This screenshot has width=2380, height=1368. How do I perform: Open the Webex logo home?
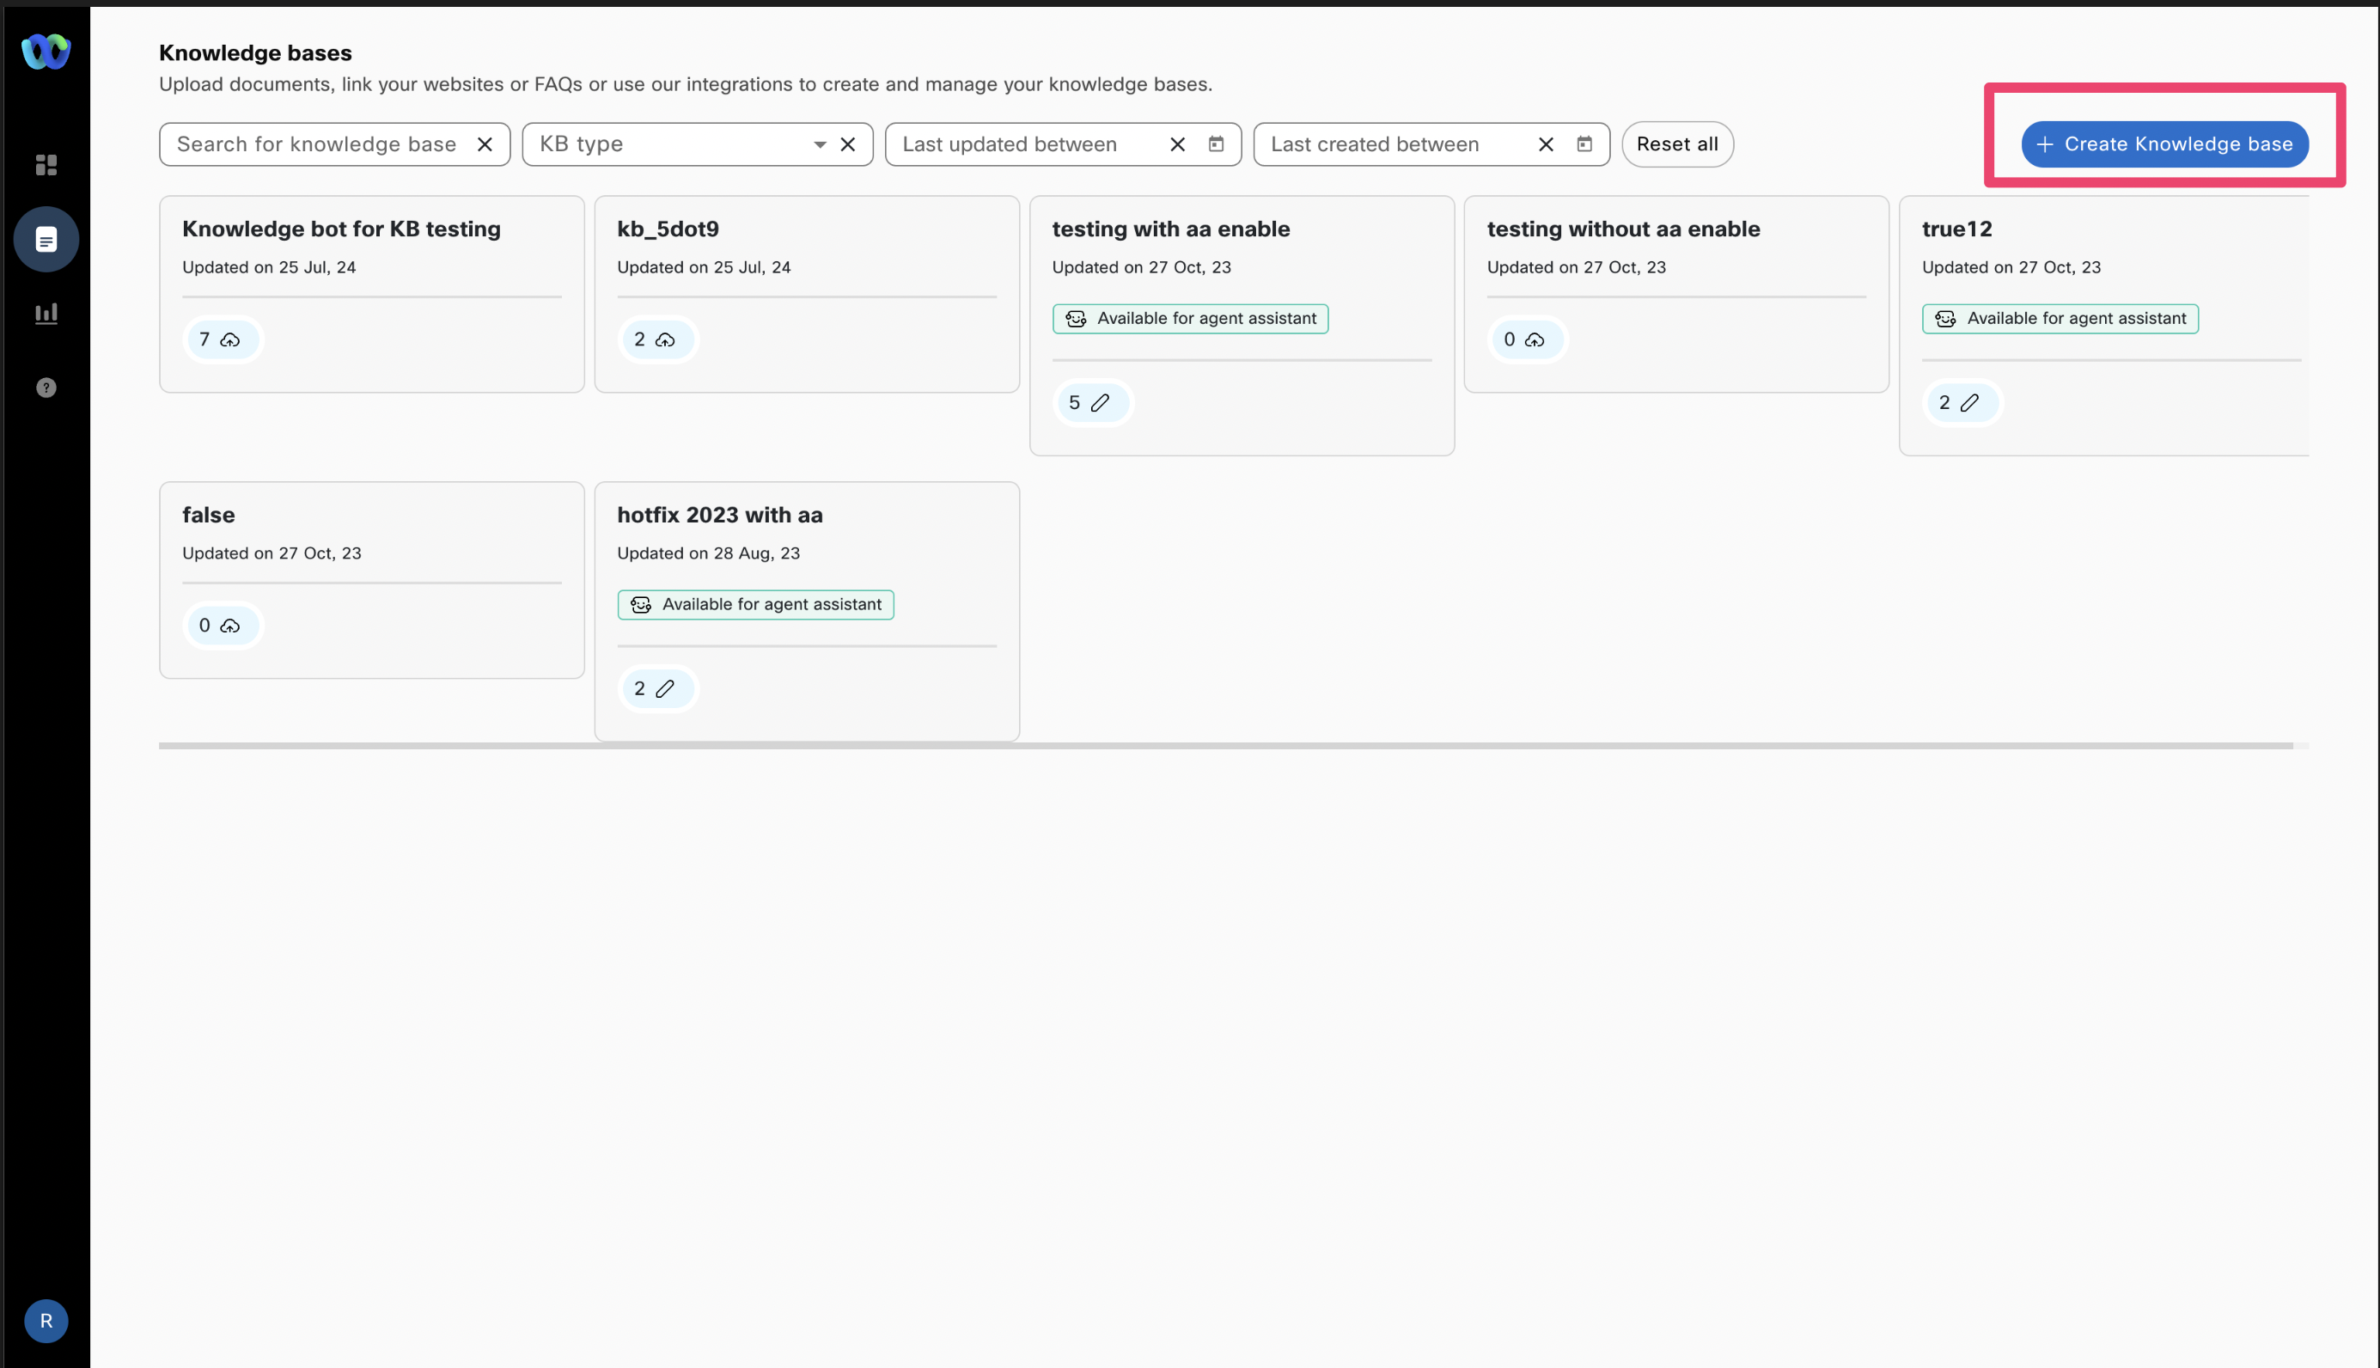[46, 52]
